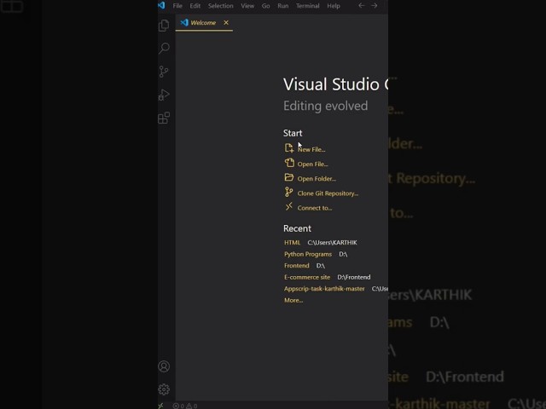
Task: Click the Connect to remote icon
Action: click(x=288, y=206)
